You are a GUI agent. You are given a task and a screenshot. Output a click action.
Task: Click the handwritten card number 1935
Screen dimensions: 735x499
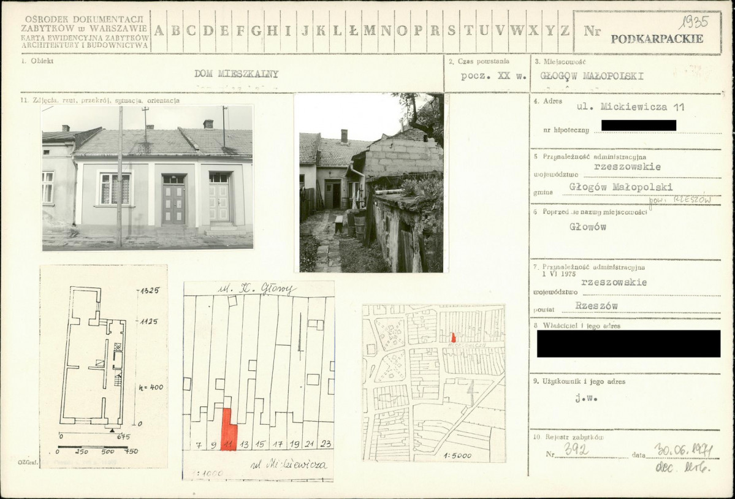click(x=693, y=22)
